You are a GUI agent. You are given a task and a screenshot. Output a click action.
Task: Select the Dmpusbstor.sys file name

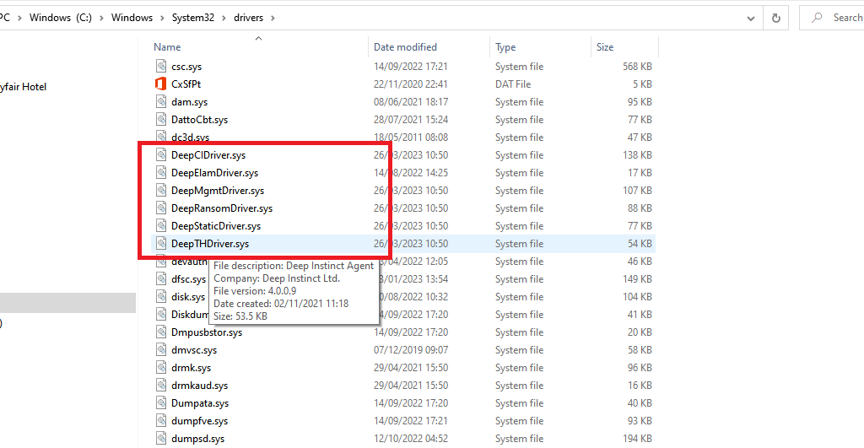click(207, 332)
